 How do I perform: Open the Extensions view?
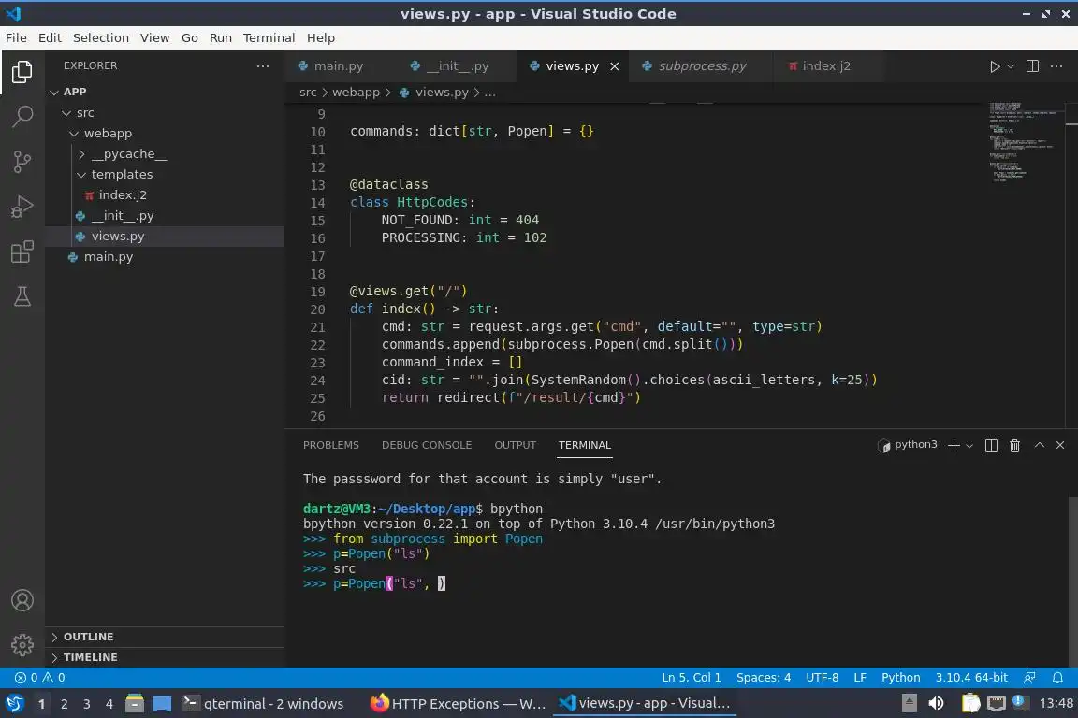(x=22, y=251)
